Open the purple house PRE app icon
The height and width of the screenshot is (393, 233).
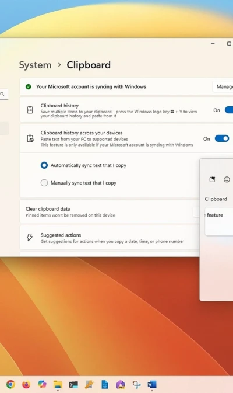121,384
